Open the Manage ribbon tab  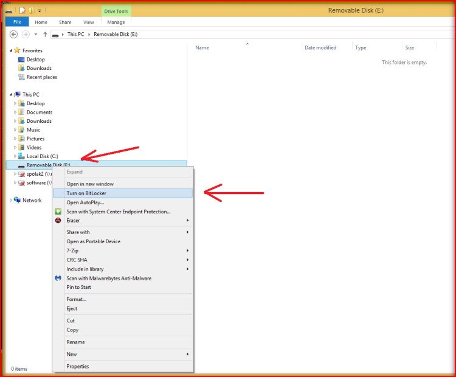tap(116, 22)
